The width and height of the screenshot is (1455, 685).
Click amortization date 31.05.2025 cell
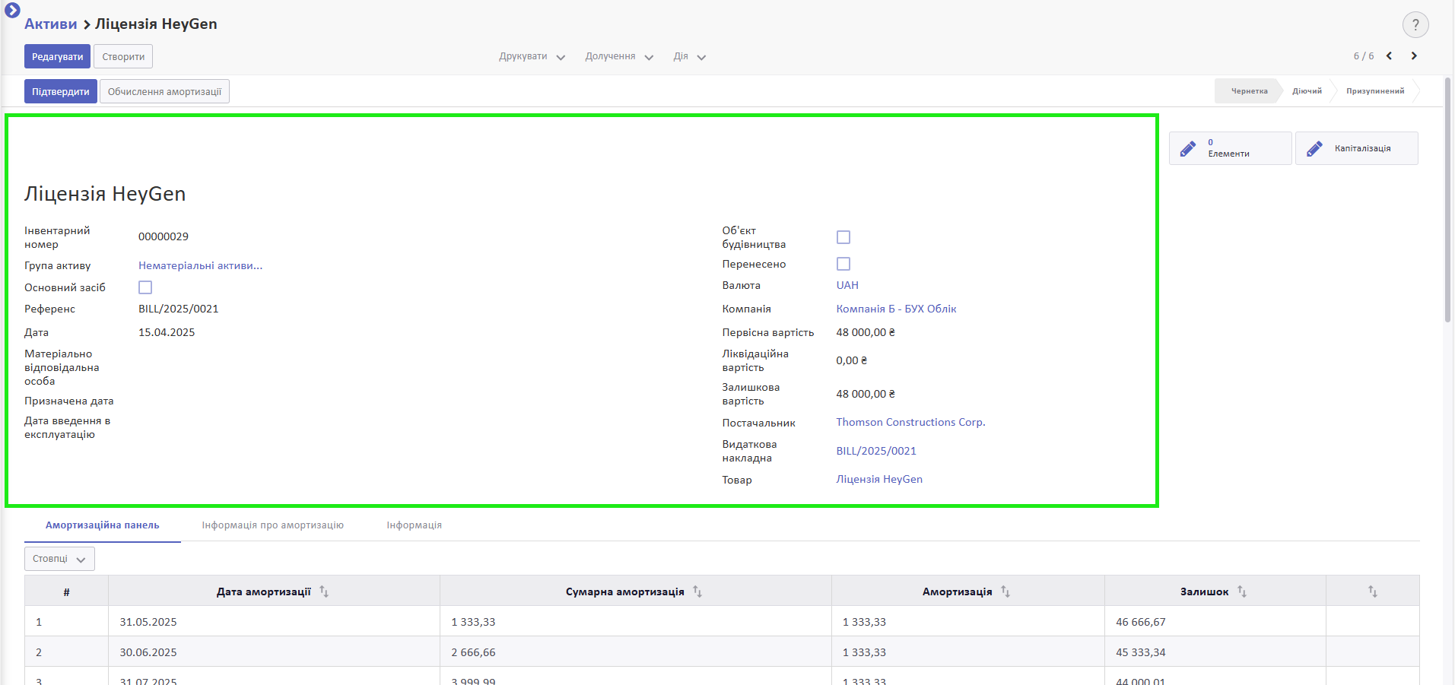(274, 621)
